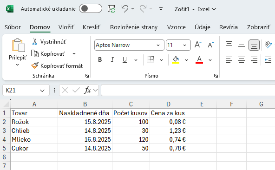Click the text orientation icon
275x170 pixels.
[268, 45]
